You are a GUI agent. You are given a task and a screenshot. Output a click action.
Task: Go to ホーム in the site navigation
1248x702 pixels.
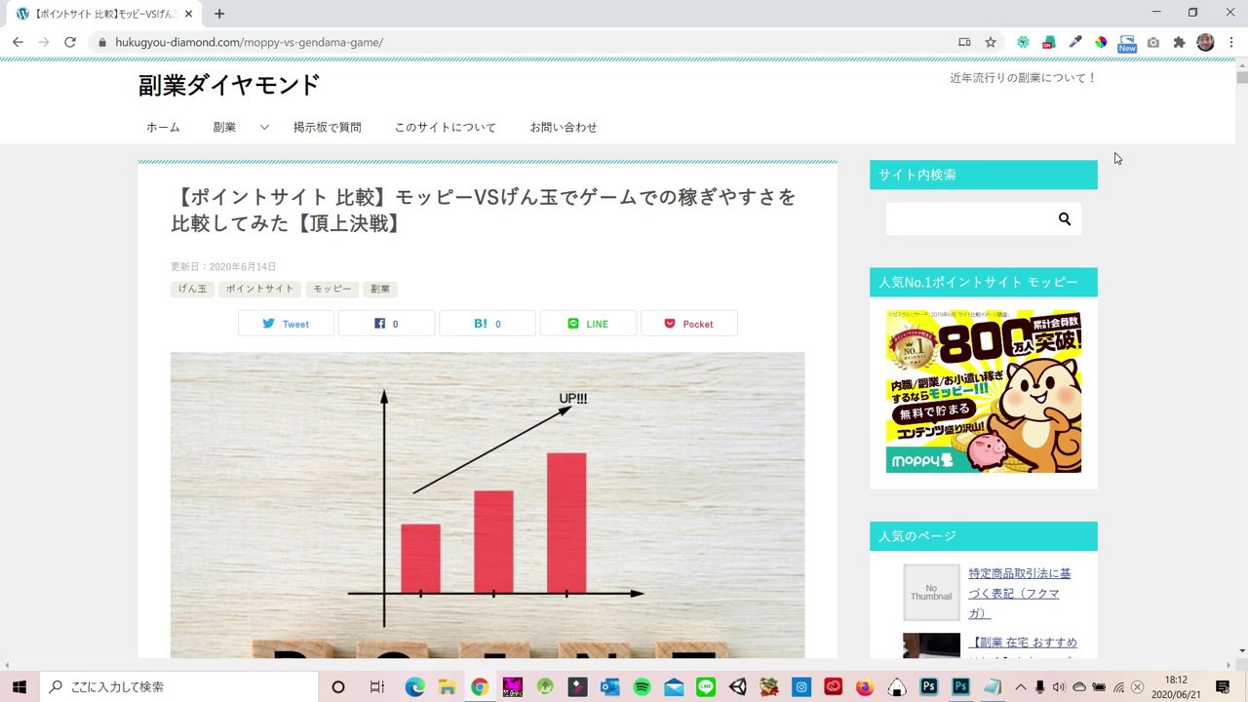(163, 128)
